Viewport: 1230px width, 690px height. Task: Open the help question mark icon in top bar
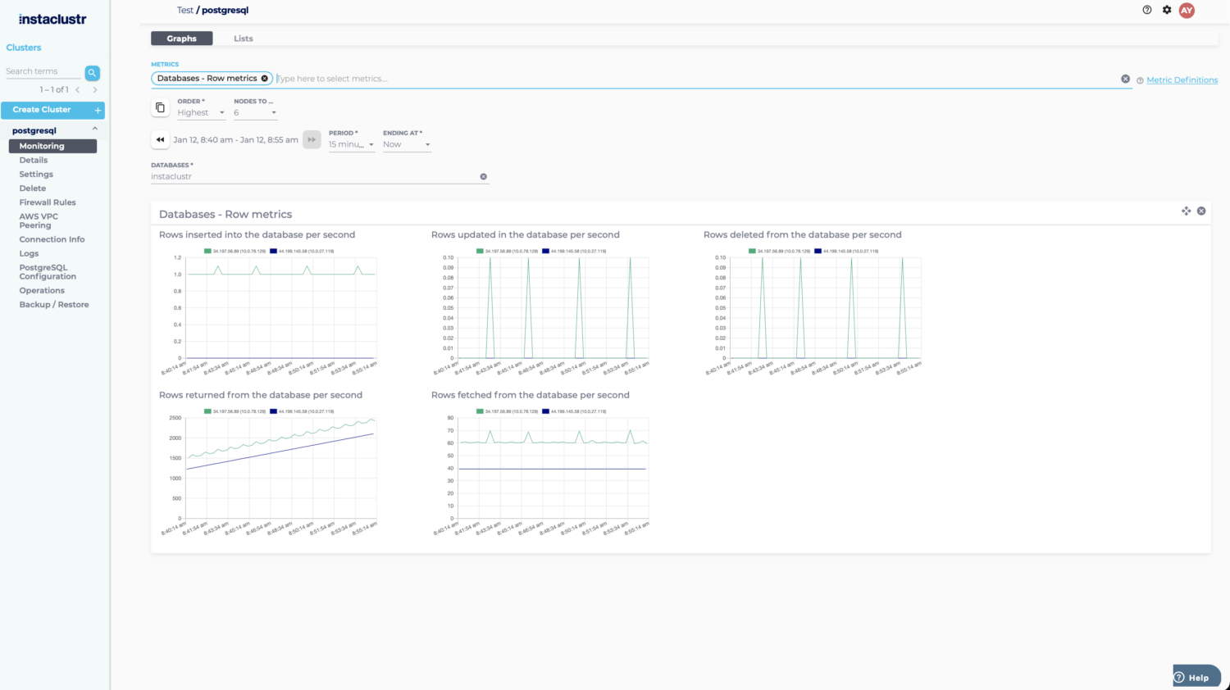coord(1146,10)
